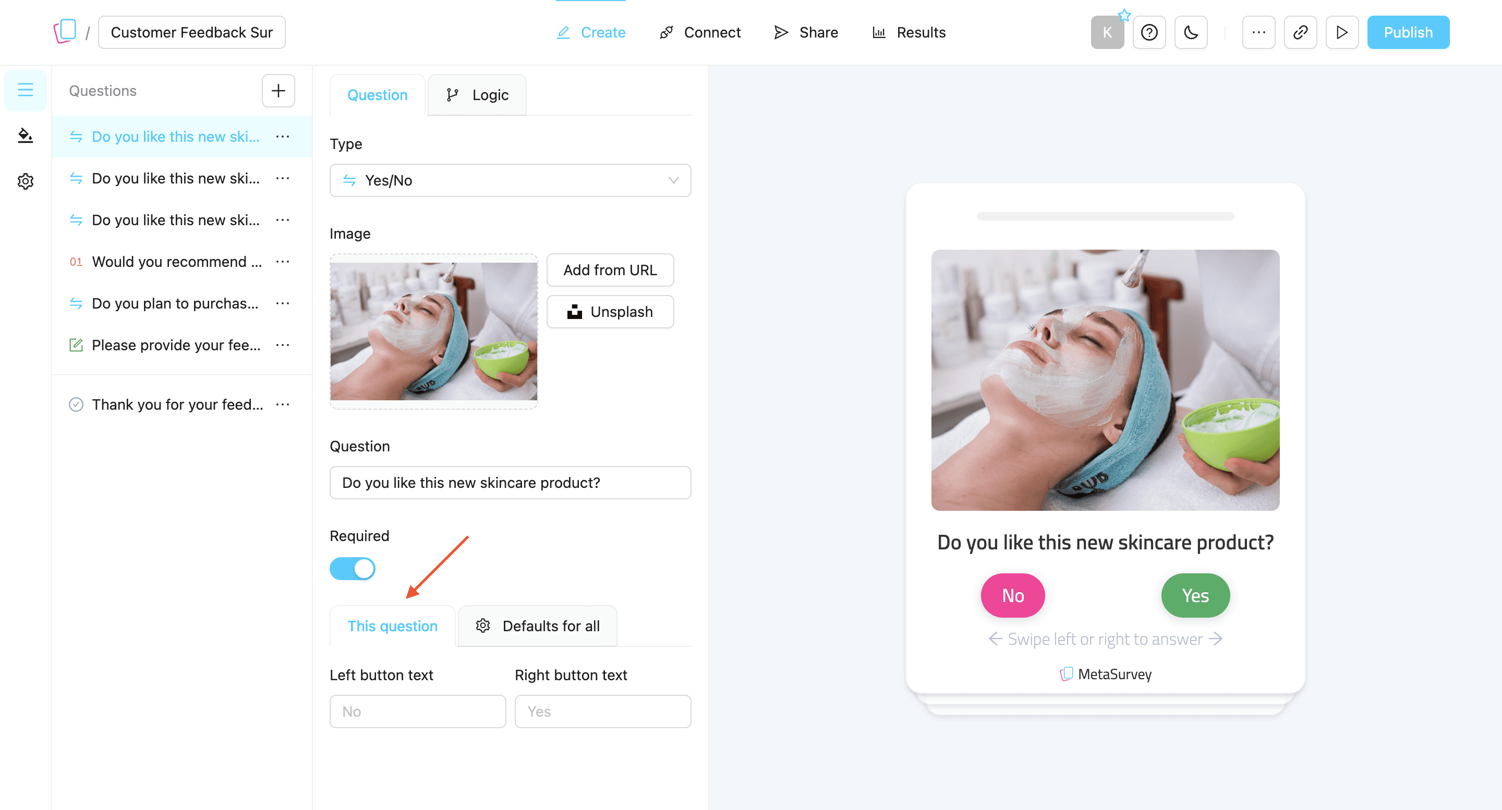
Task: Add a new question with plus icon
Action: [278, 91]
